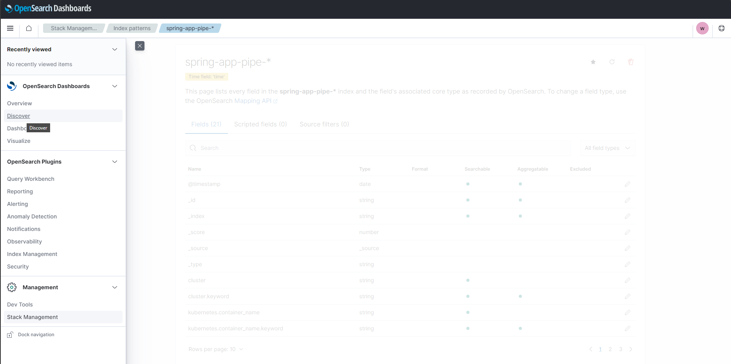Collapse the Recently viewed section

click(x=115, y=49)
